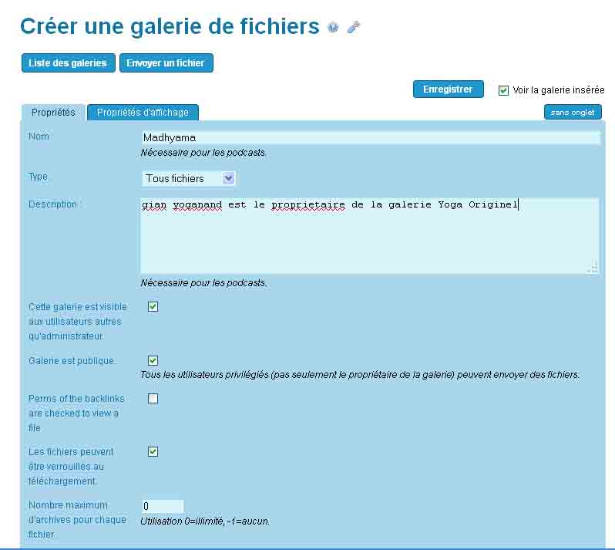Select the 'Propriétés' tab
The image size is (615, 550).
pos(53,113)
